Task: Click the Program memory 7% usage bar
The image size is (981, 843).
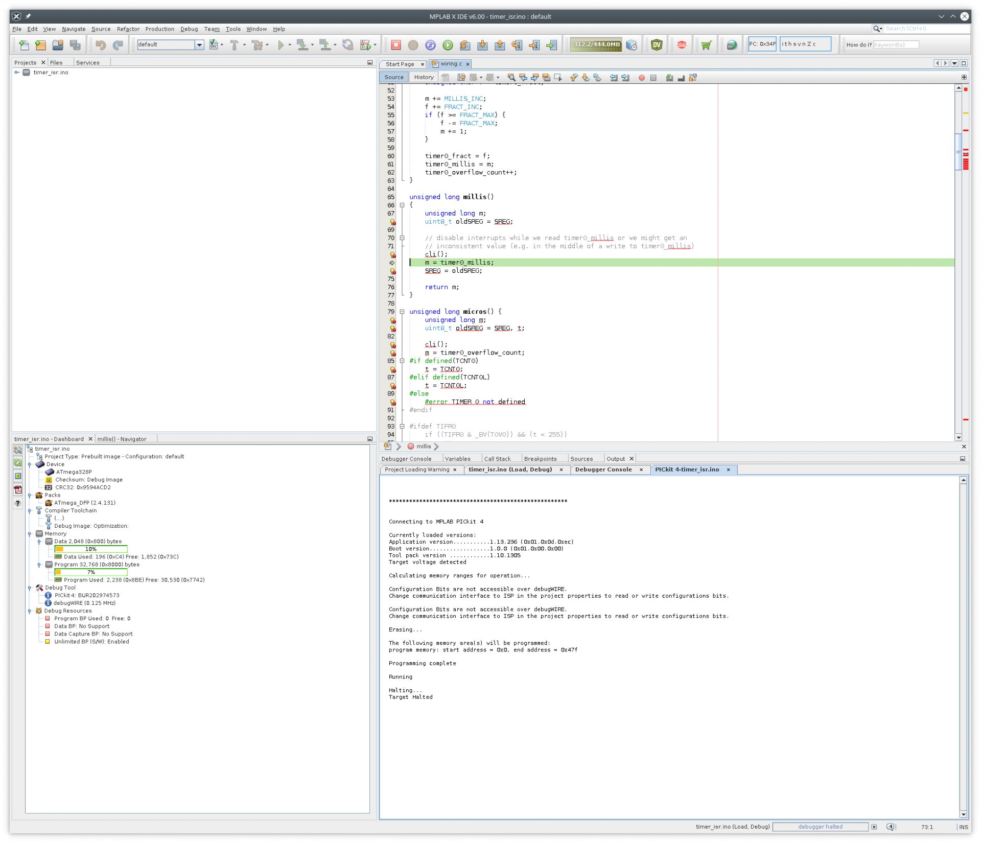Action: 91,573
